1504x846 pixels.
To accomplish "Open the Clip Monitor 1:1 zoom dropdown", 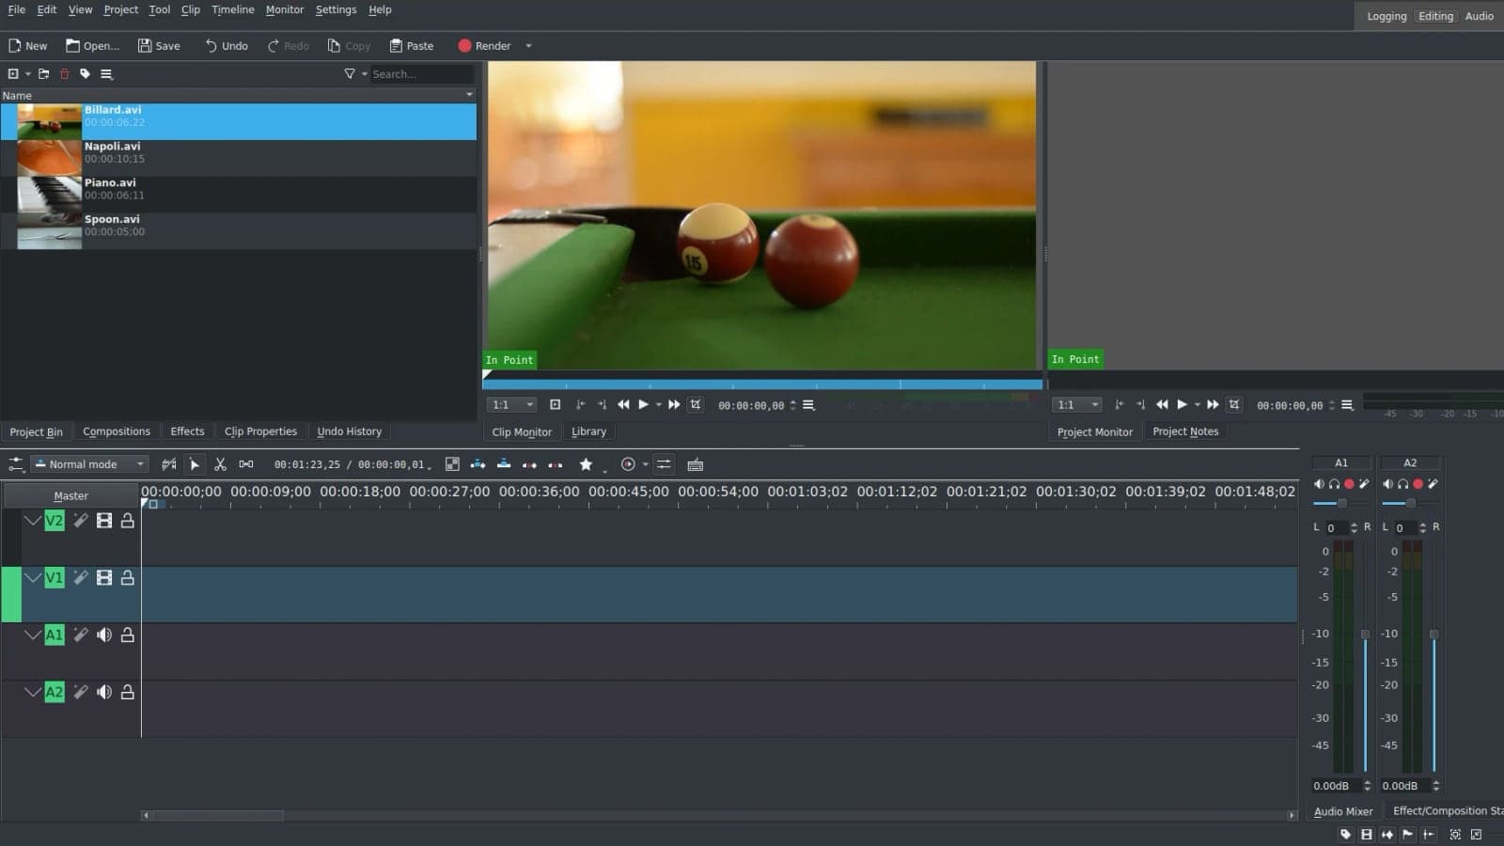I will pyautogui.click(x=512, y=405).
